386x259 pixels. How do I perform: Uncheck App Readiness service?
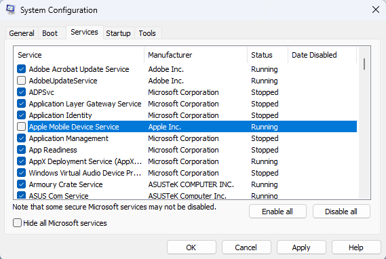(22, 150)
